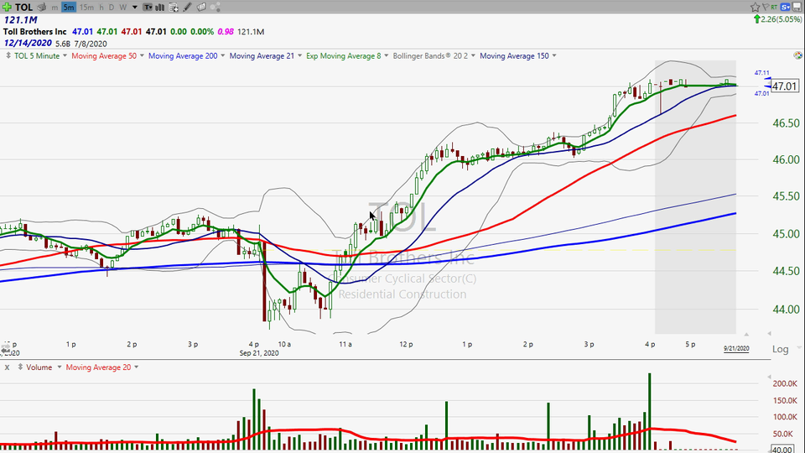Open the add indicator icon in toolbar
Screen dimensions: 805x453
[174, 7]
